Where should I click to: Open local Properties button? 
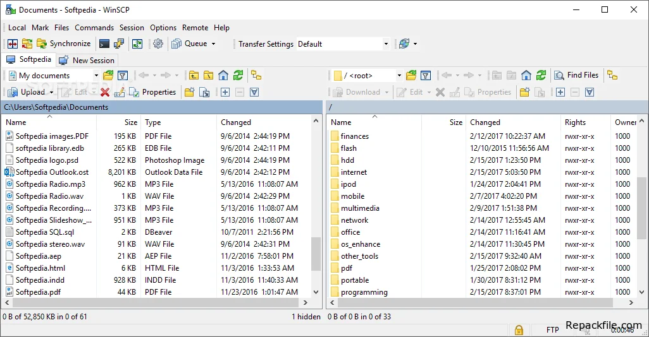click(152, 92)
